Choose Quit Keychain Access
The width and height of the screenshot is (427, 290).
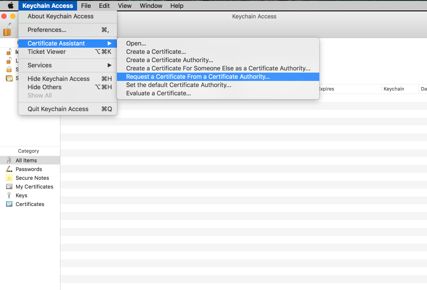67,109
